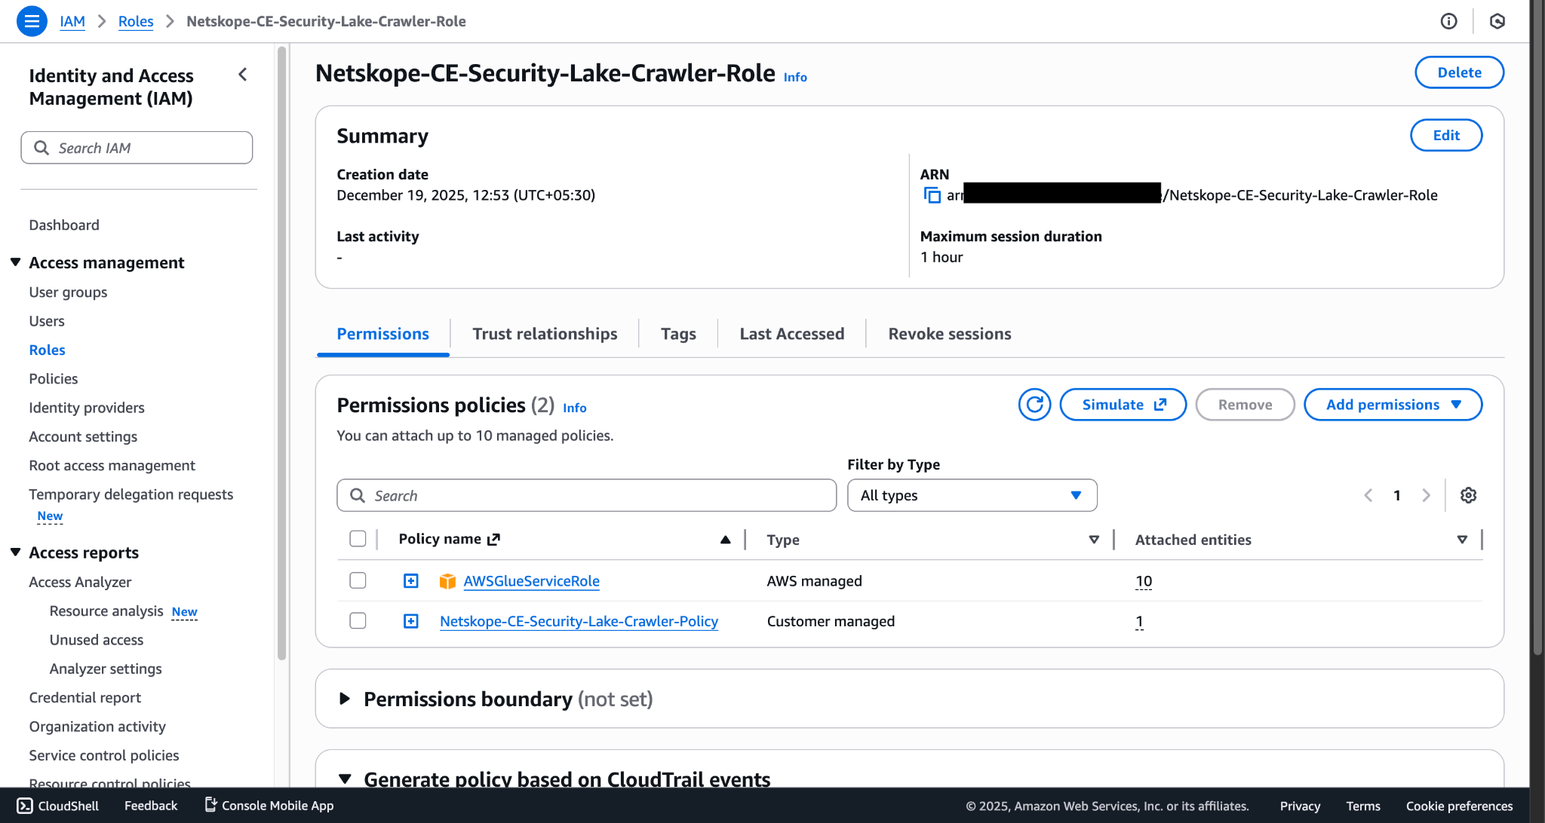Click the Edit summary button
Image resolution: width=1545 pixels, height=823 pixels.
[x=1446, y=135]
